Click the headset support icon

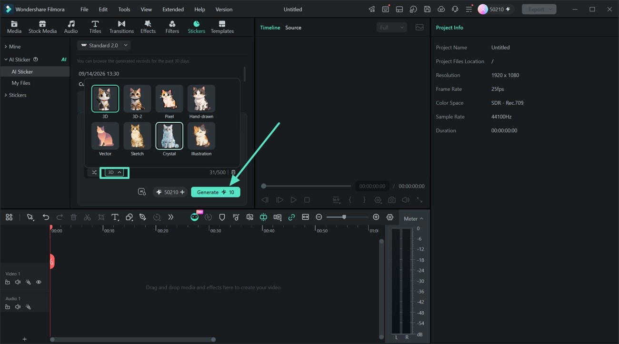pyautogui.click(x=455, y=9)
